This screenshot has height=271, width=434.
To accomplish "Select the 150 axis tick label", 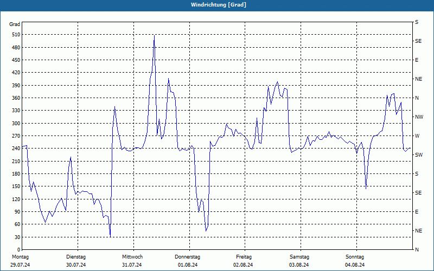I will 16,186.
